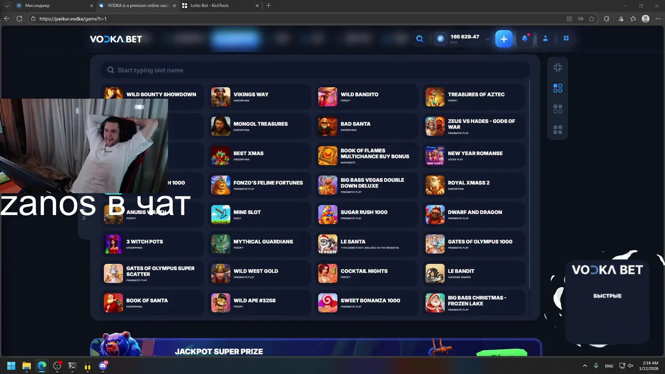Open browser Settings and more menu
The image size is (665, 374).
tap(658, 19)
